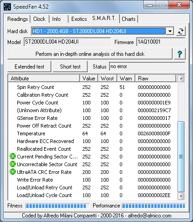The height and width of the screenshot is (222, 193).
Task: Open the Hard disk dropdown arrow
Action: click(170, 31)
